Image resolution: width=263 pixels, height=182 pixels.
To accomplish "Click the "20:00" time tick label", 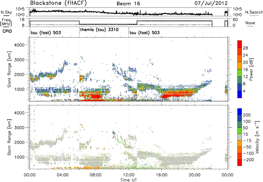I will click(195, 175).
